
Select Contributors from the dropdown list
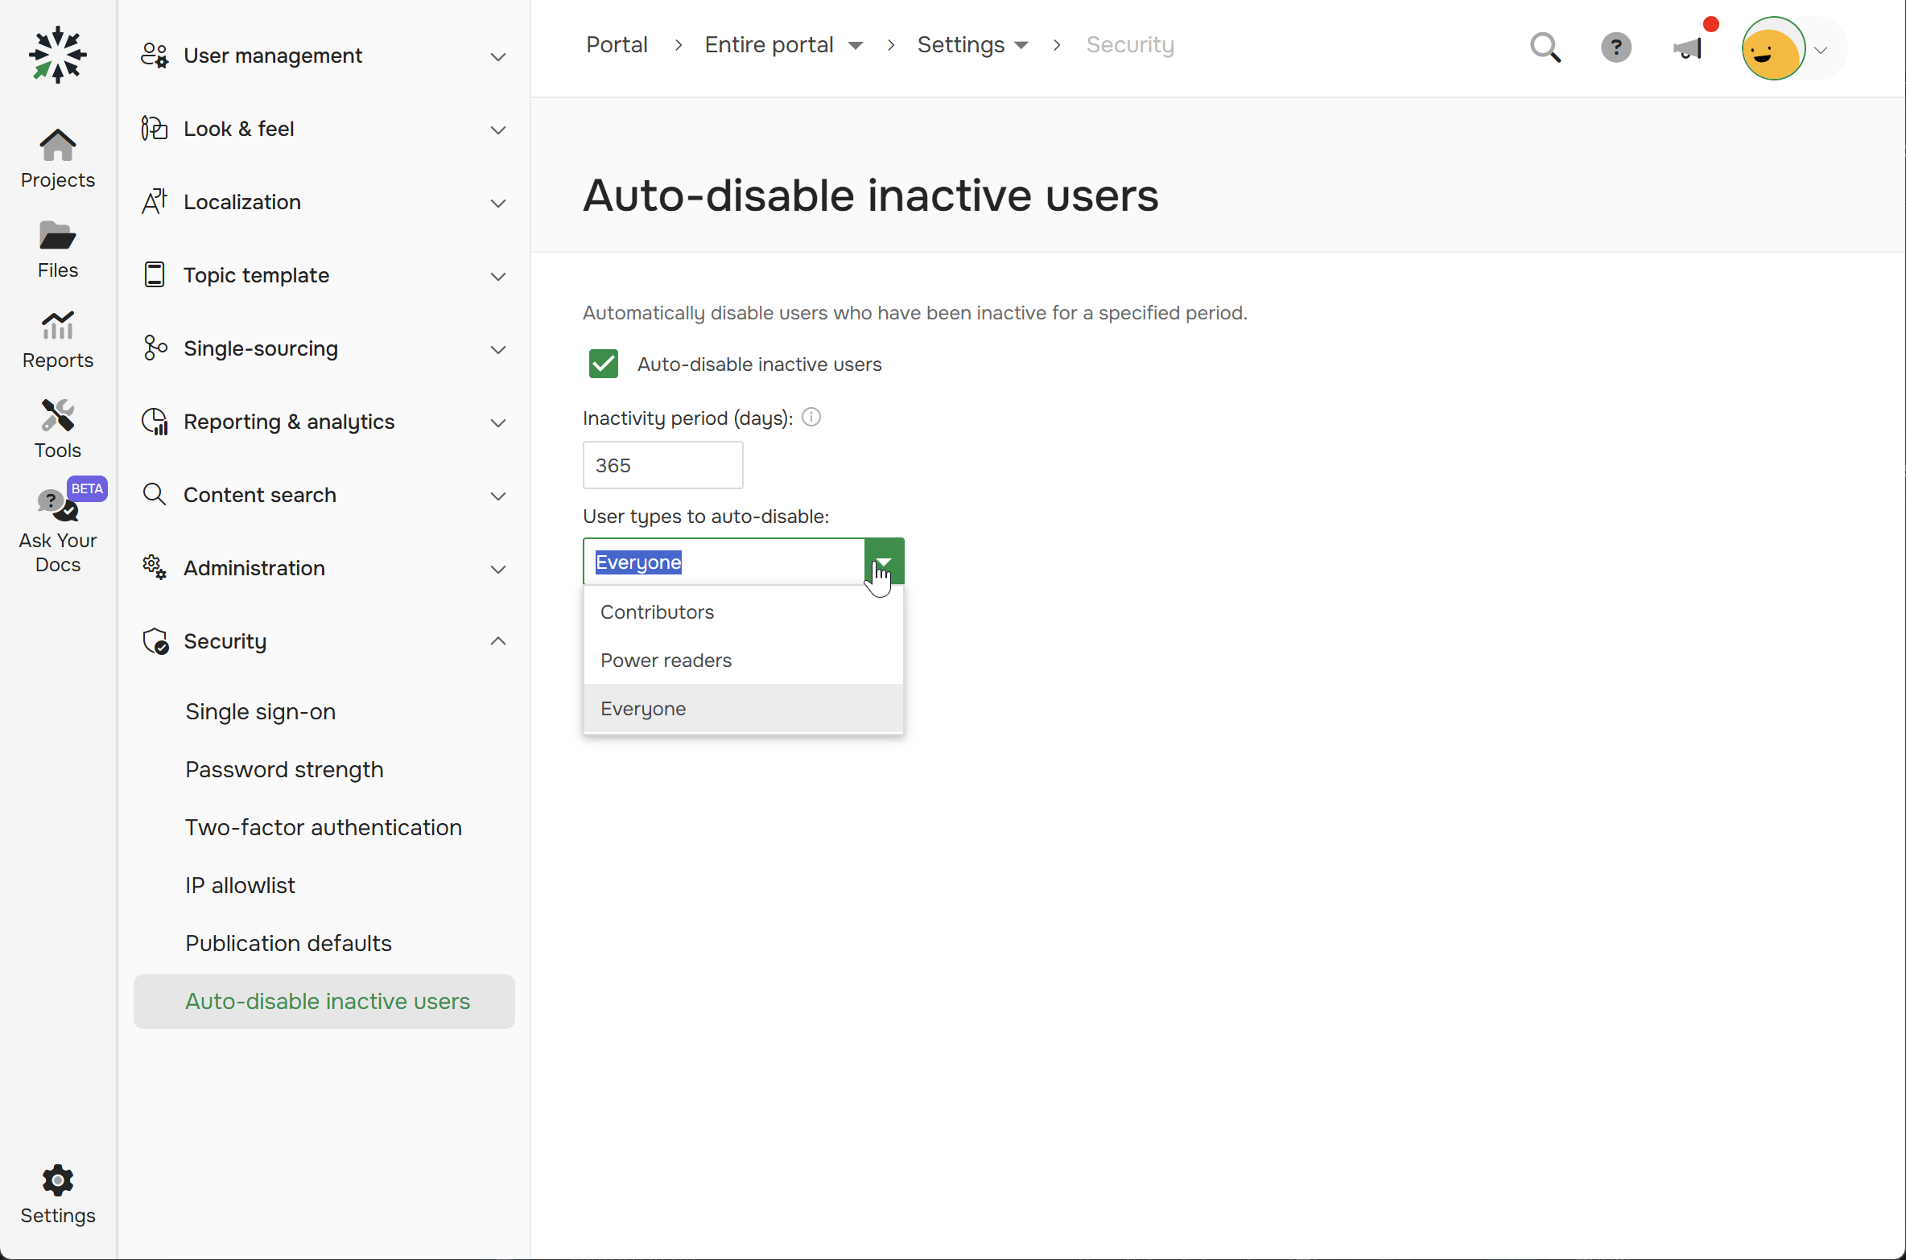(657, 611)
